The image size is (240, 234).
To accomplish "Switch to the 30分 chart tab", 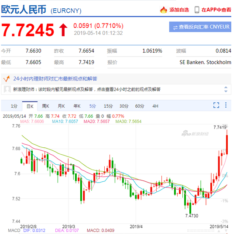I will (x=124, y=106).
